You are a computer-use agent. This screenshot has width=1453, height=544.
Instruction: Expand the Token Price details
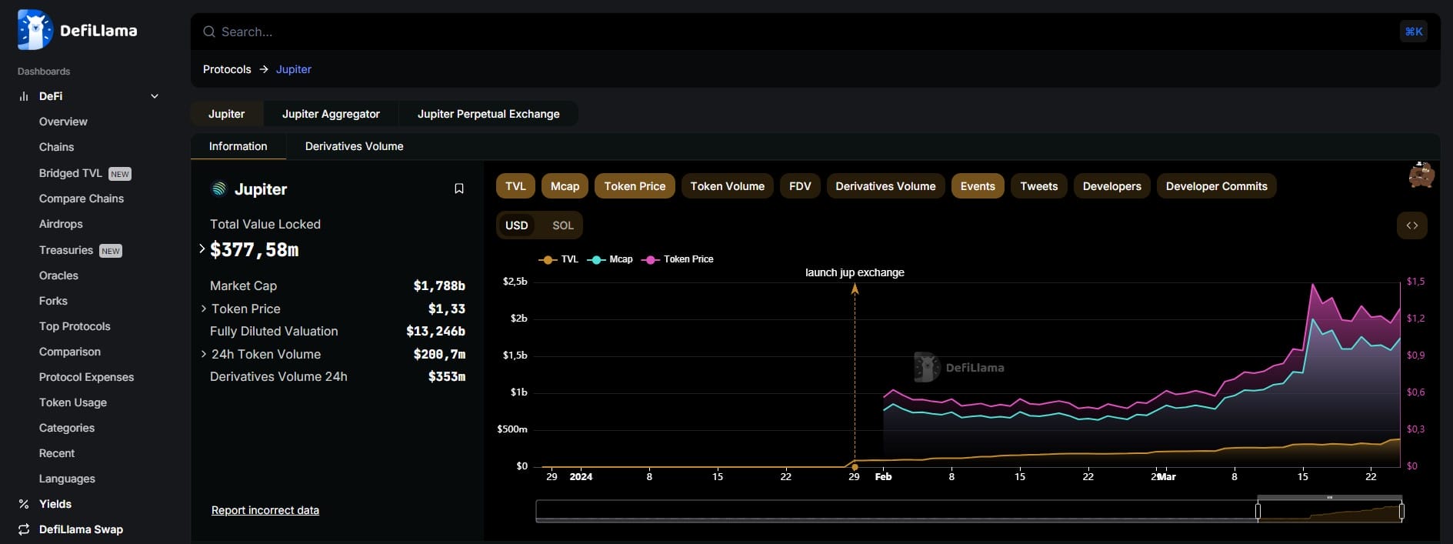[204, 309]
